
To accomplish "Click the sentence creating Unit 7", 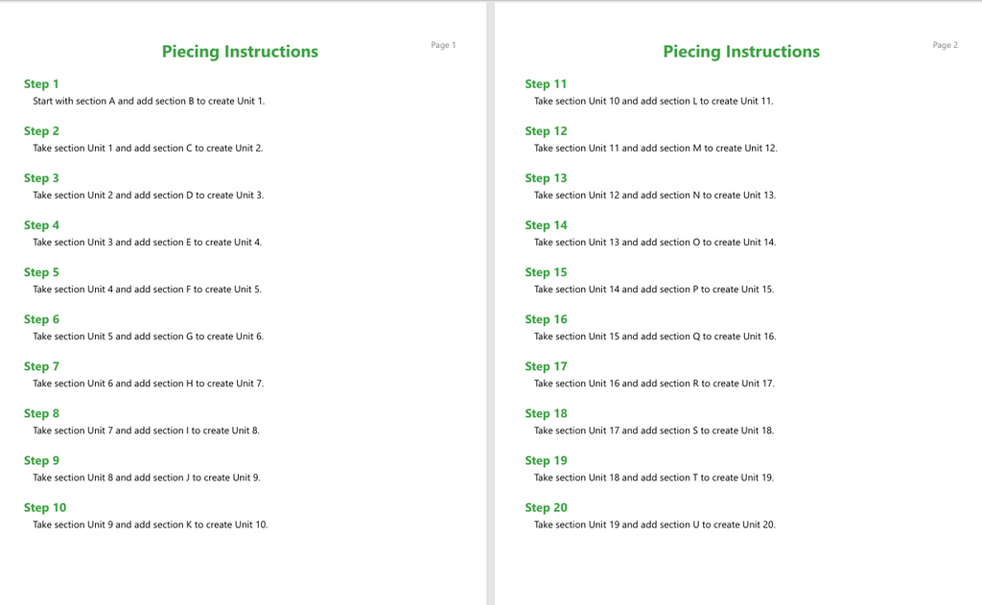I will click(x=149, y=384).
